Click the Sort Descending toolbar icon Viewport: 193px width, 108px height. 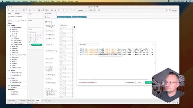coord(59,10)
